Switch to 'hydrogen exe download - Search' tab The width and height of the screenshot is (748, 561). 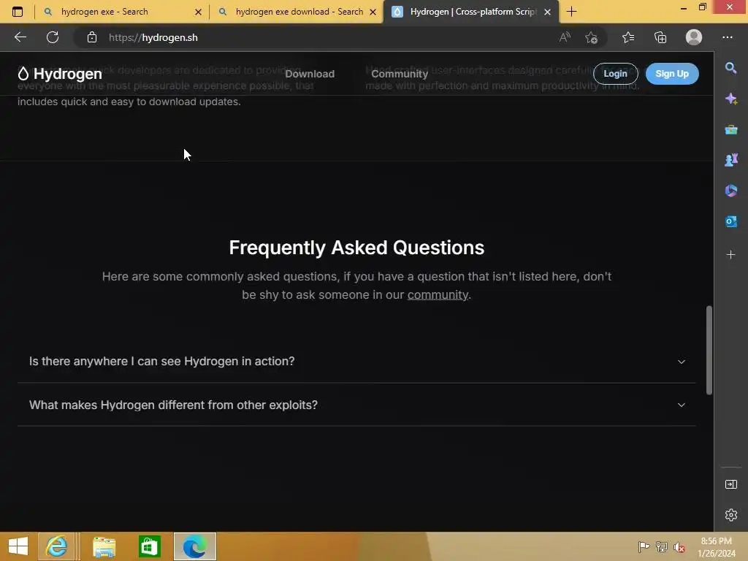[297, 12]
